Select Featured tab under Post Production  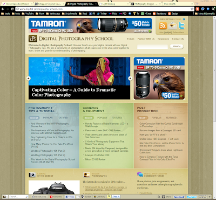click(x=171, y=118)
